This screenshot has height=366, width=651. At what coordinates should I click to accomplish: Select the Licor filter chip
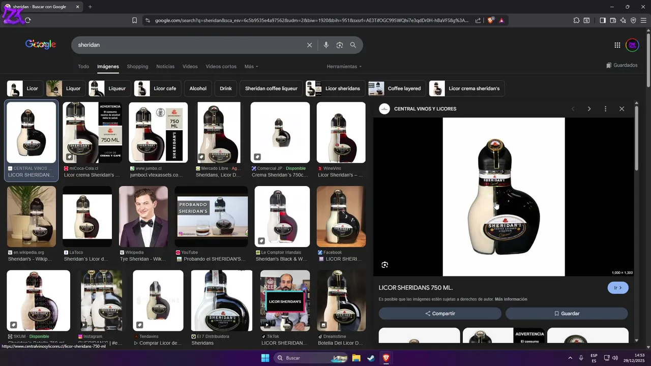[x=25, y=88]
